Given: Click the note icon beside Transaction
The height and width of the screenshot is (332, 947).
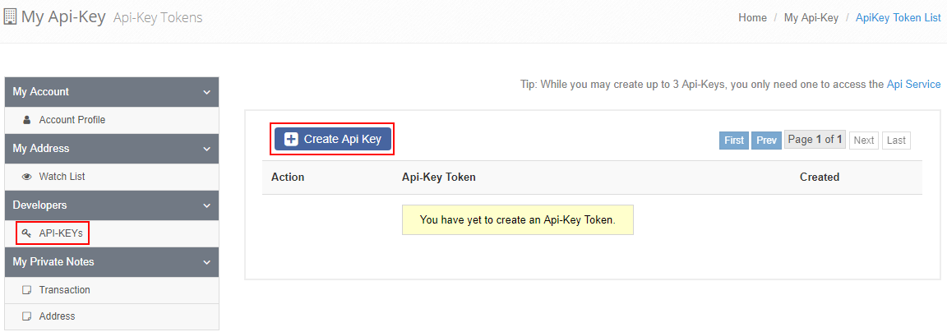Looking at the screenshot, I should coord(26,290).
